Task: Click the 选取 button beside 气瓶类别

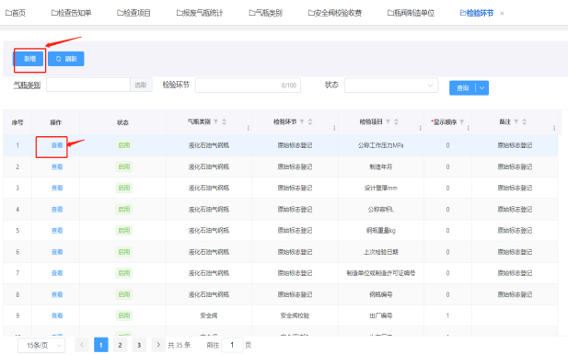Action: point(141,85)
